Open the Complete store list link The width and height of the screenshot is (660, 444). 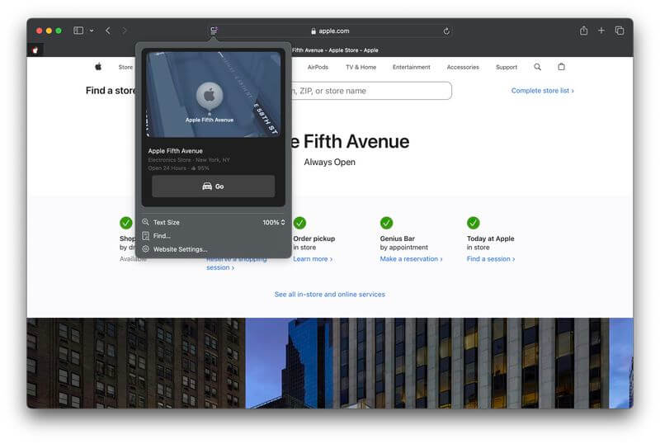(x=542, y=91)
